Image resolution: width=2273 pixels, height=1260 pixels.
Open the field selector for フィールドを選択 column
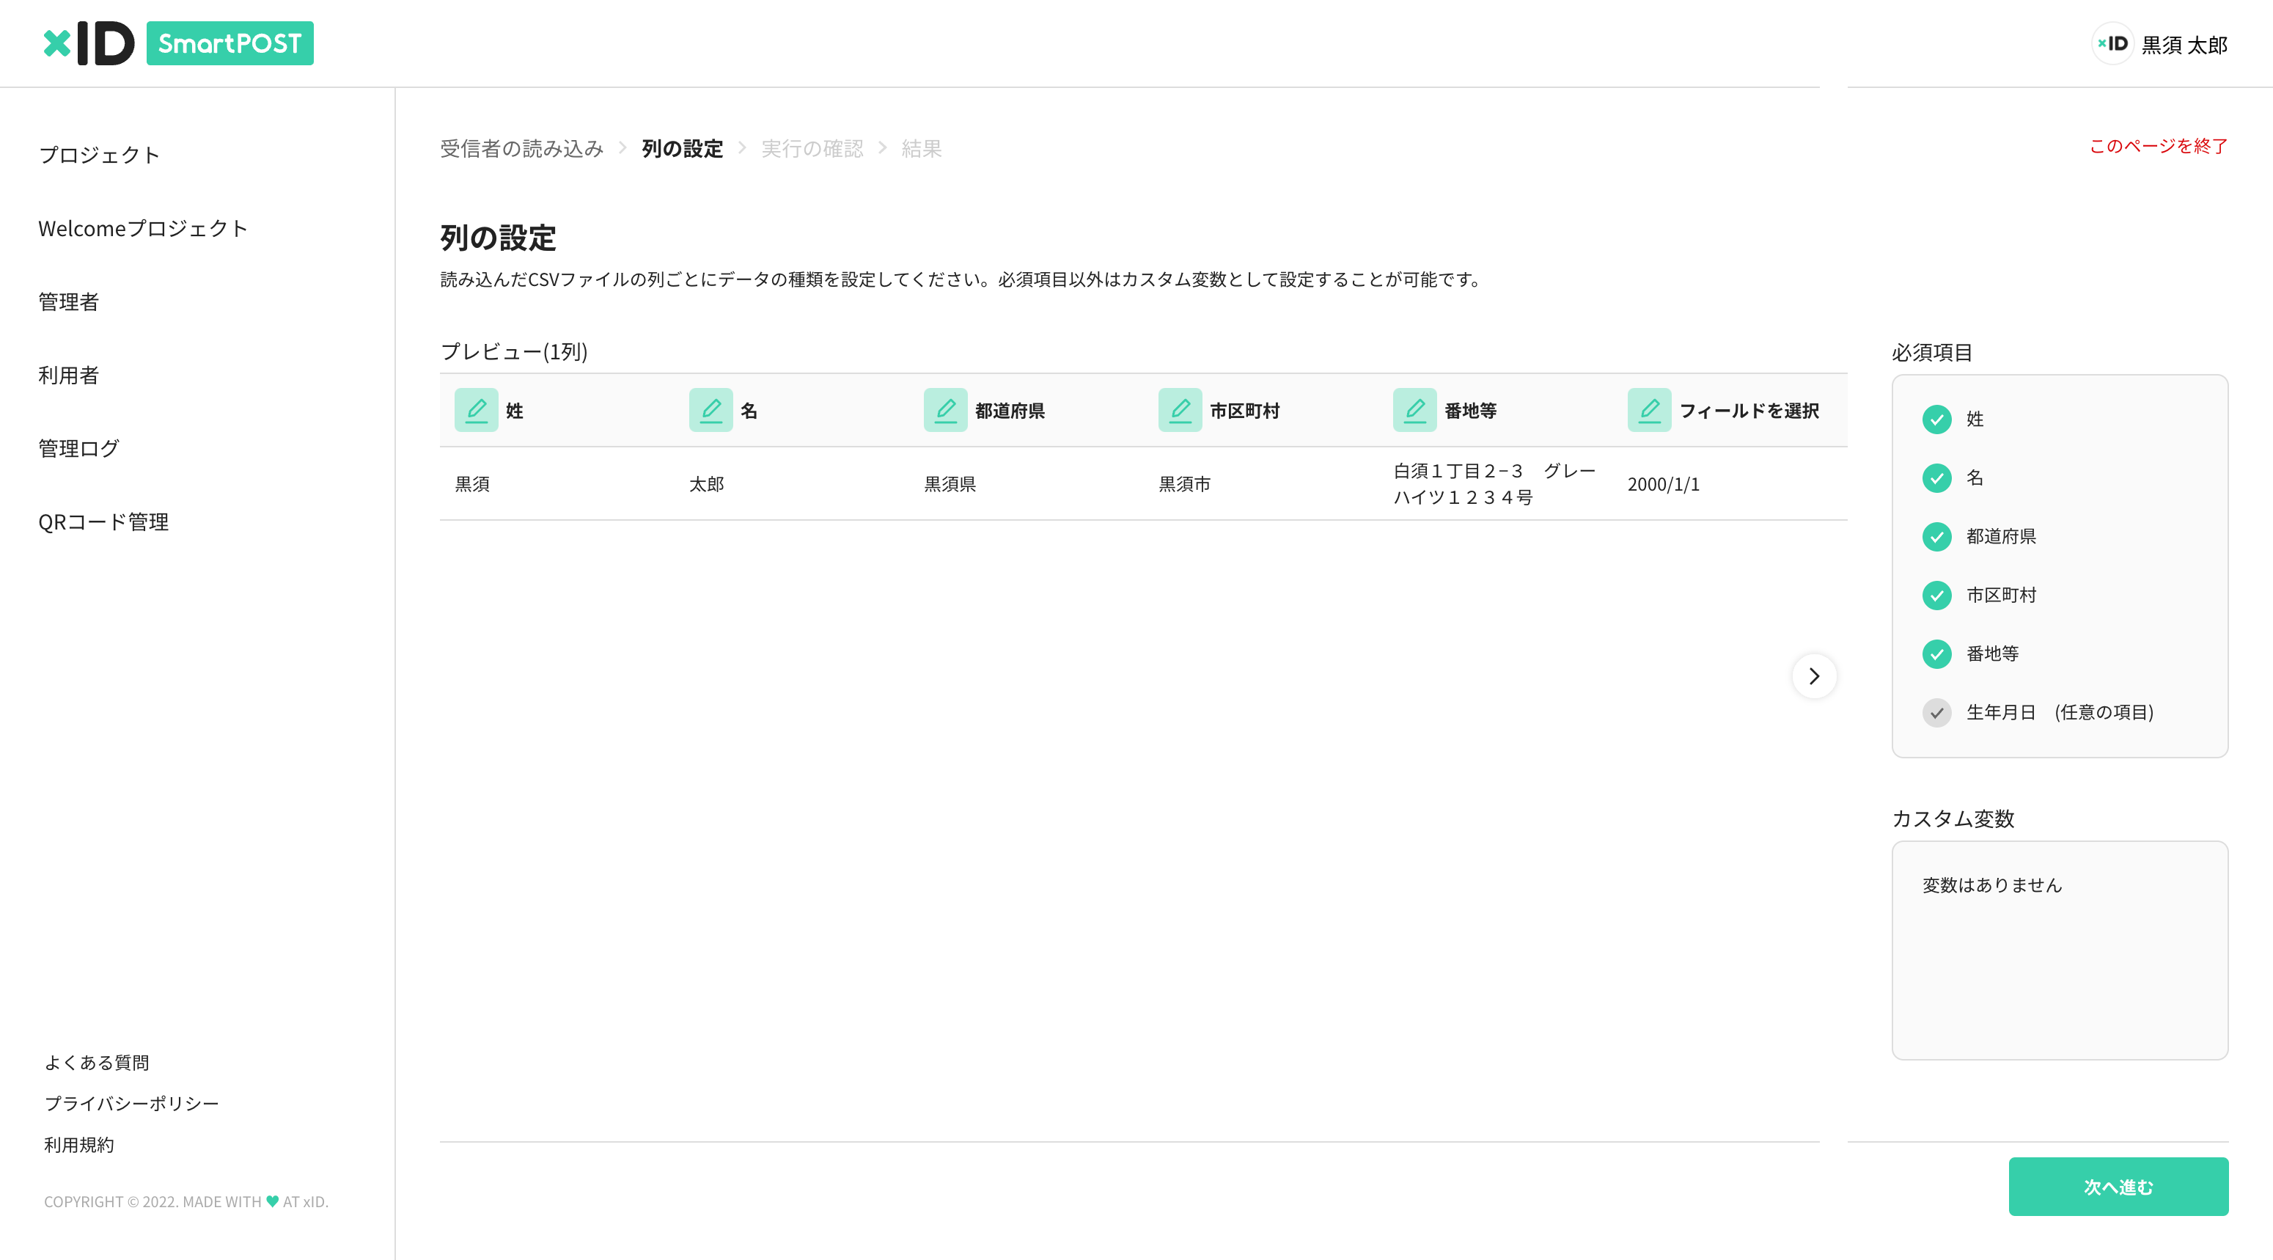[x=1649, y=409]
